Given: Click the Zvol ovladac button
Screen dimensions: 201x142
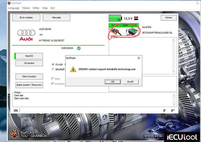Looking at the screenshot, I should [x=26, y=18].
